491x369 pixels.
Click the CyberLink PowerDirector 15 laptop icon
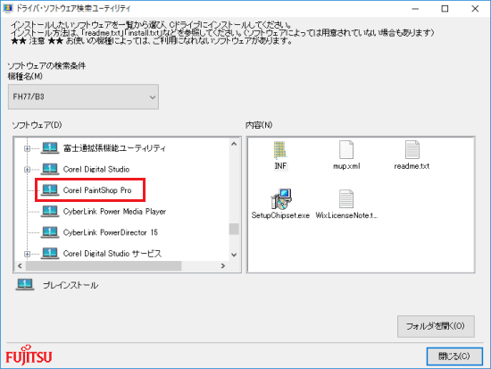[x=50, y=232]
